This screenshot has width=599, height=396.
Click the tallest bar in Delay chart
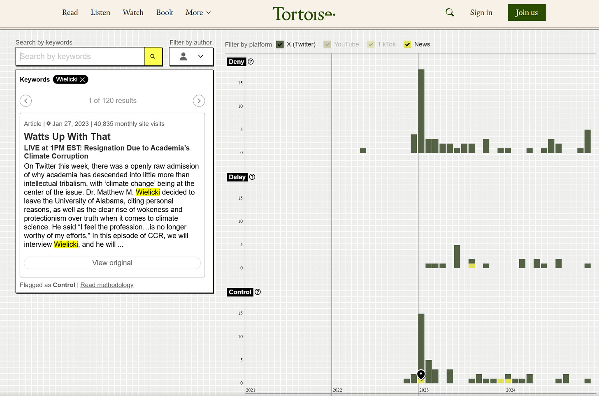457,257
